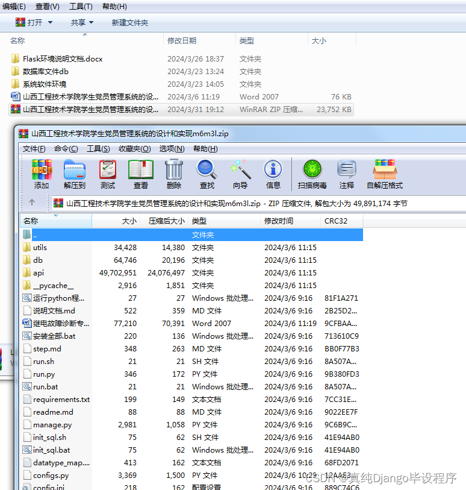Click the Extract To (解压到) icon

point(74,170)
